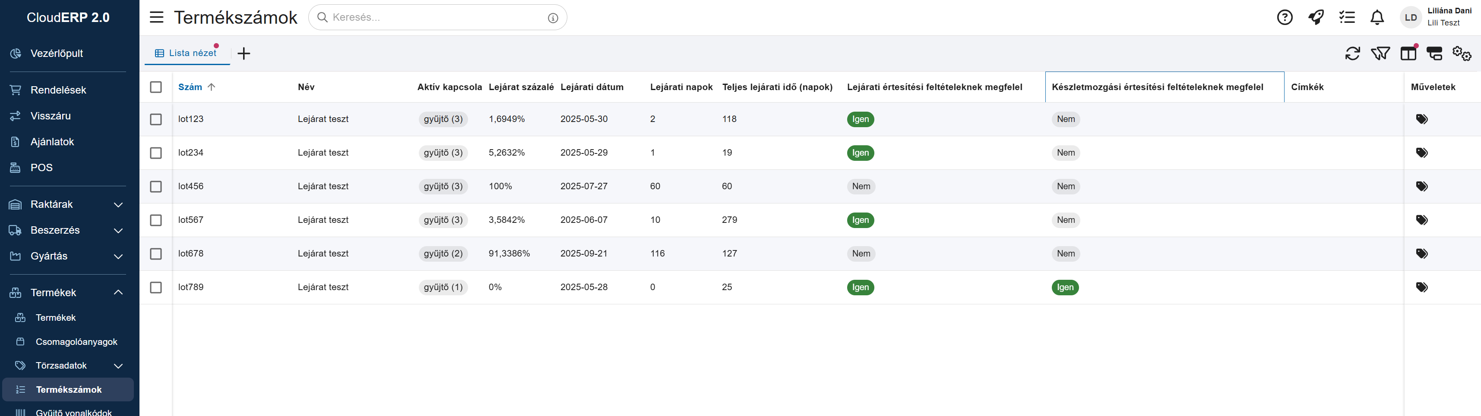The height and width of the screenshot is (416, 1481).
Task: Open the filter icon in toolbar
Action: 1380,53
